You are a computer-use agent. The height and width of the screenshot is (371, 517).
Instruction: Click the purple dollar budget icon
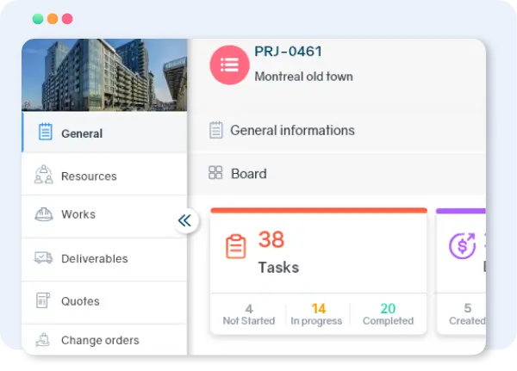coord(463,246)
